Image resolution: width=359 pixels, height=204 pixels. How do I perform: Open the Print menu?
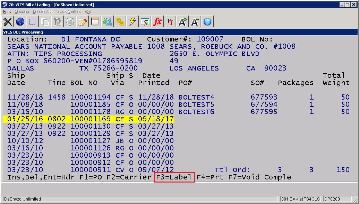pos(7,11)
